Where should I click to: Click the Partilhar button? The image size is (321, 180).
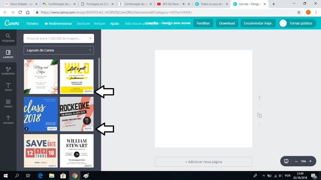click(203, 23)
